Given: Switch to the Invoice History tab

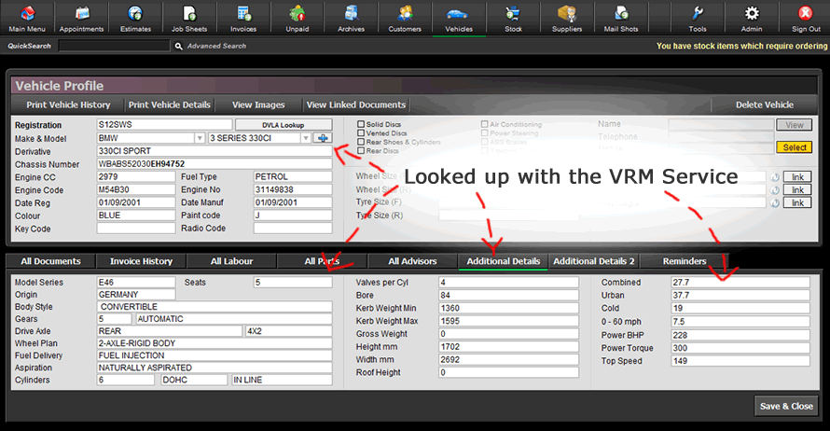Looking at the screenshot, I should [x=142, y=261].
